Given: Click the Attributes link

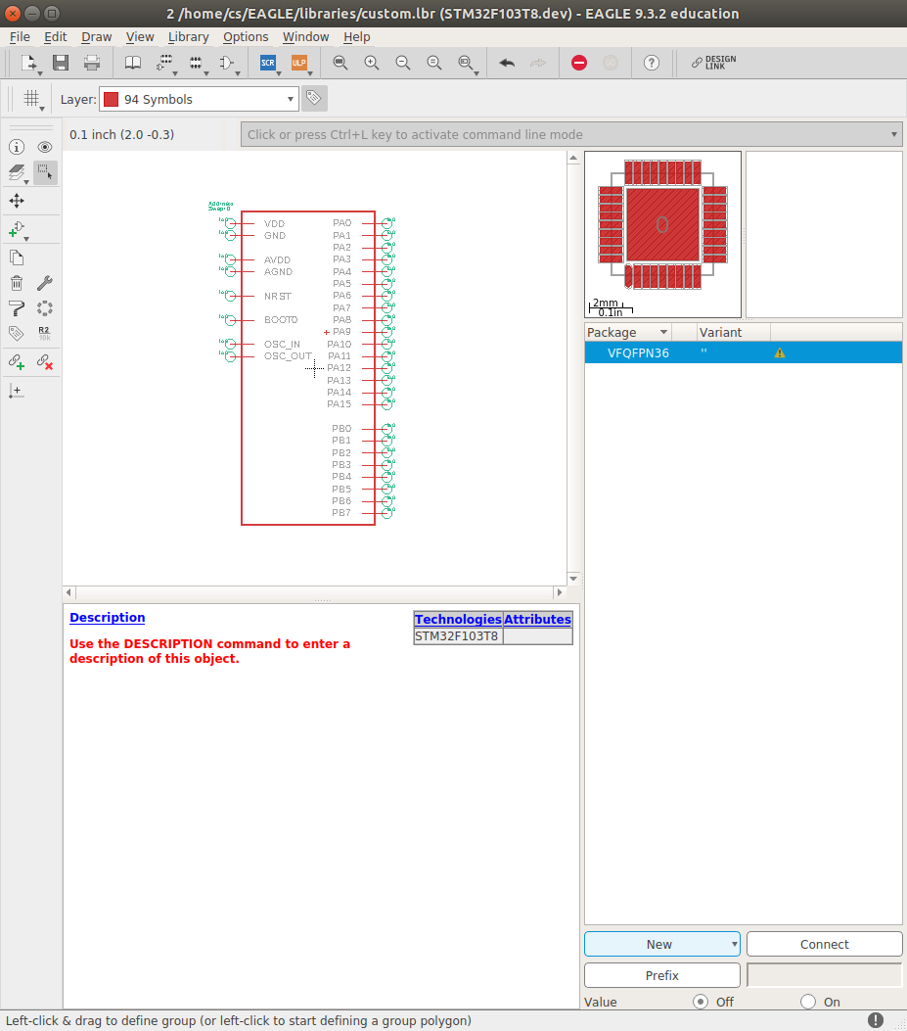Looking at the screenshot, I should point(537,620).
